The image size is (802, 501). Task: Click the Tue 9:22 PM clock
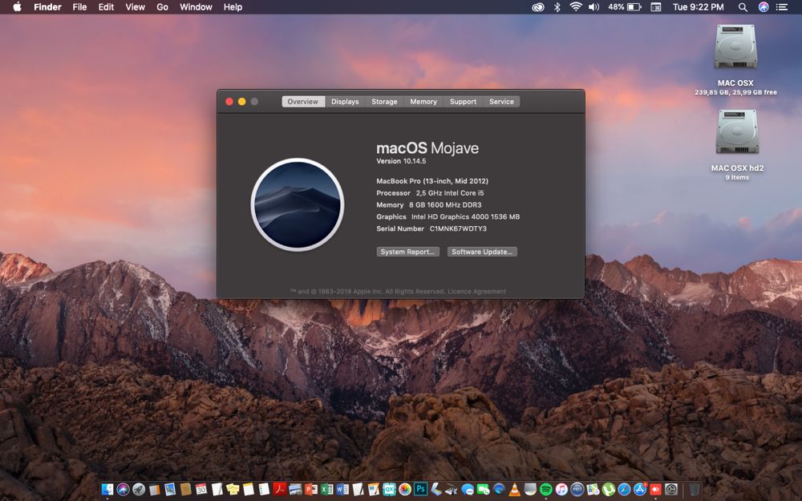[x=698, y=7]
